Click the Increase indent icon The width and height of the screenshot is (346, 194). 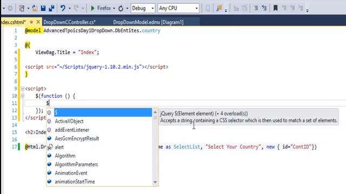coord(264,9)
